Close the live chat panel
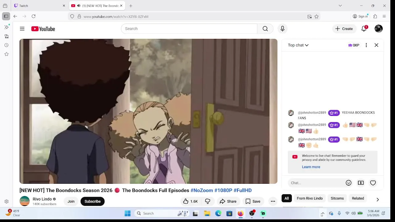The width and height of the screenshot is (395, 222). point(376,45)
